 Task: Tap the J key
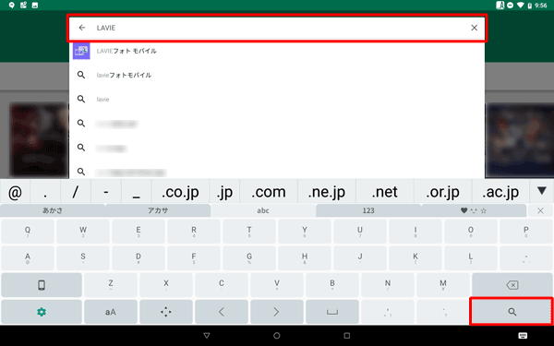360,258
